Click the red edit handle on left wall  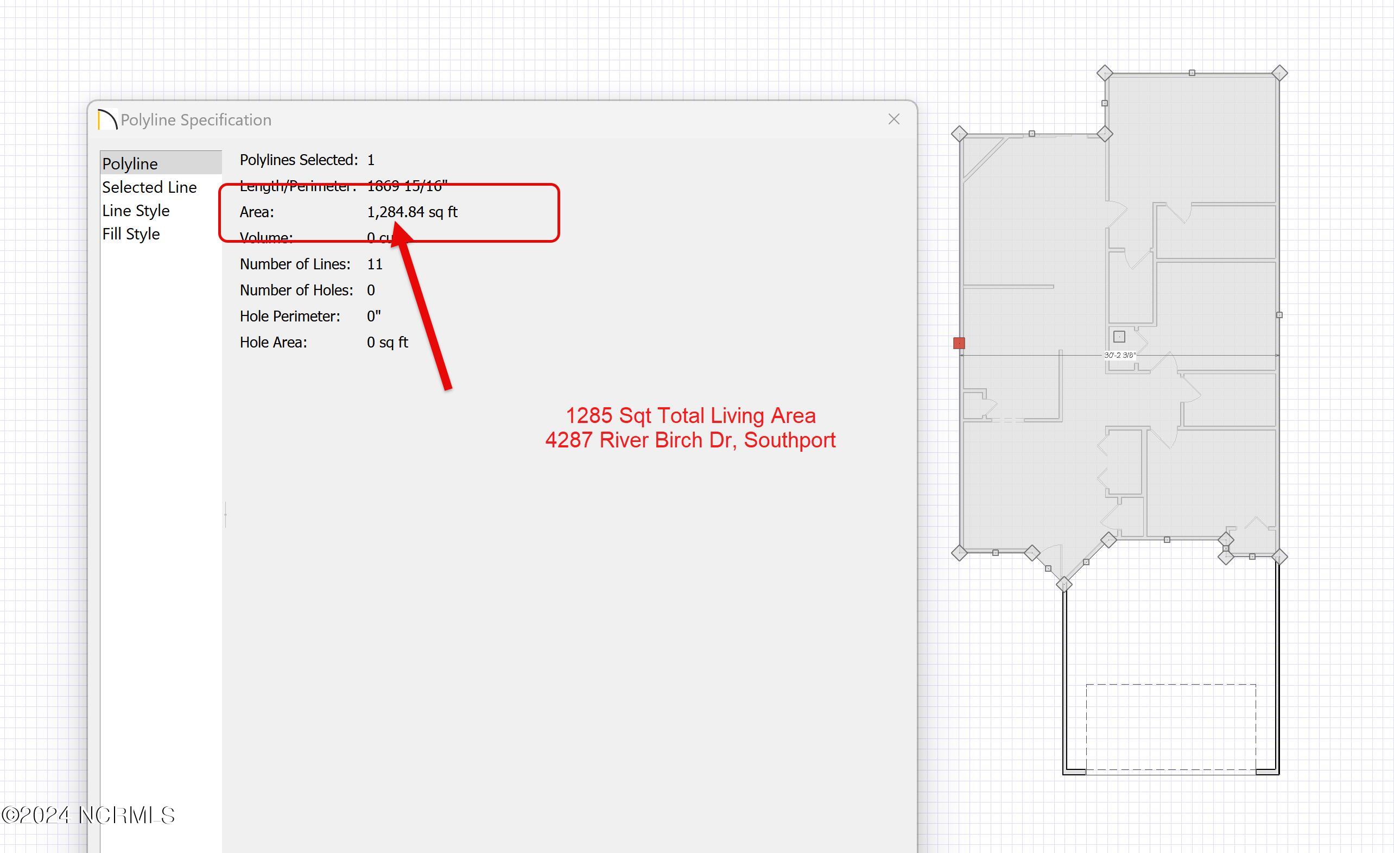click(x=959, y=343)
